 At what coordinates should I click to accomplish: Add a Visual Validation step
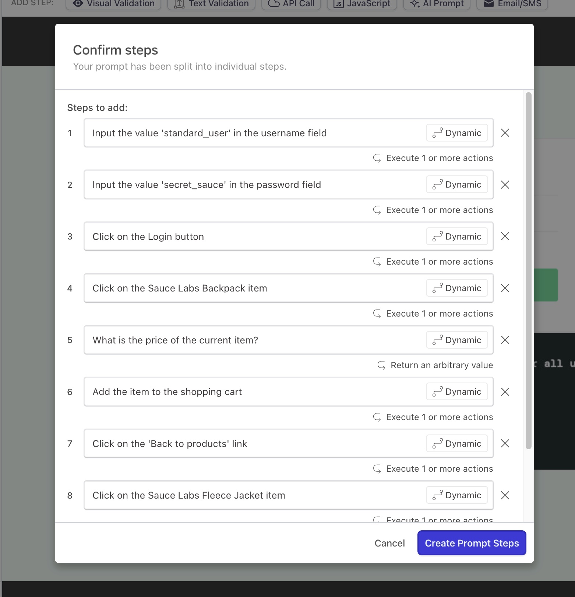[113, 4]
